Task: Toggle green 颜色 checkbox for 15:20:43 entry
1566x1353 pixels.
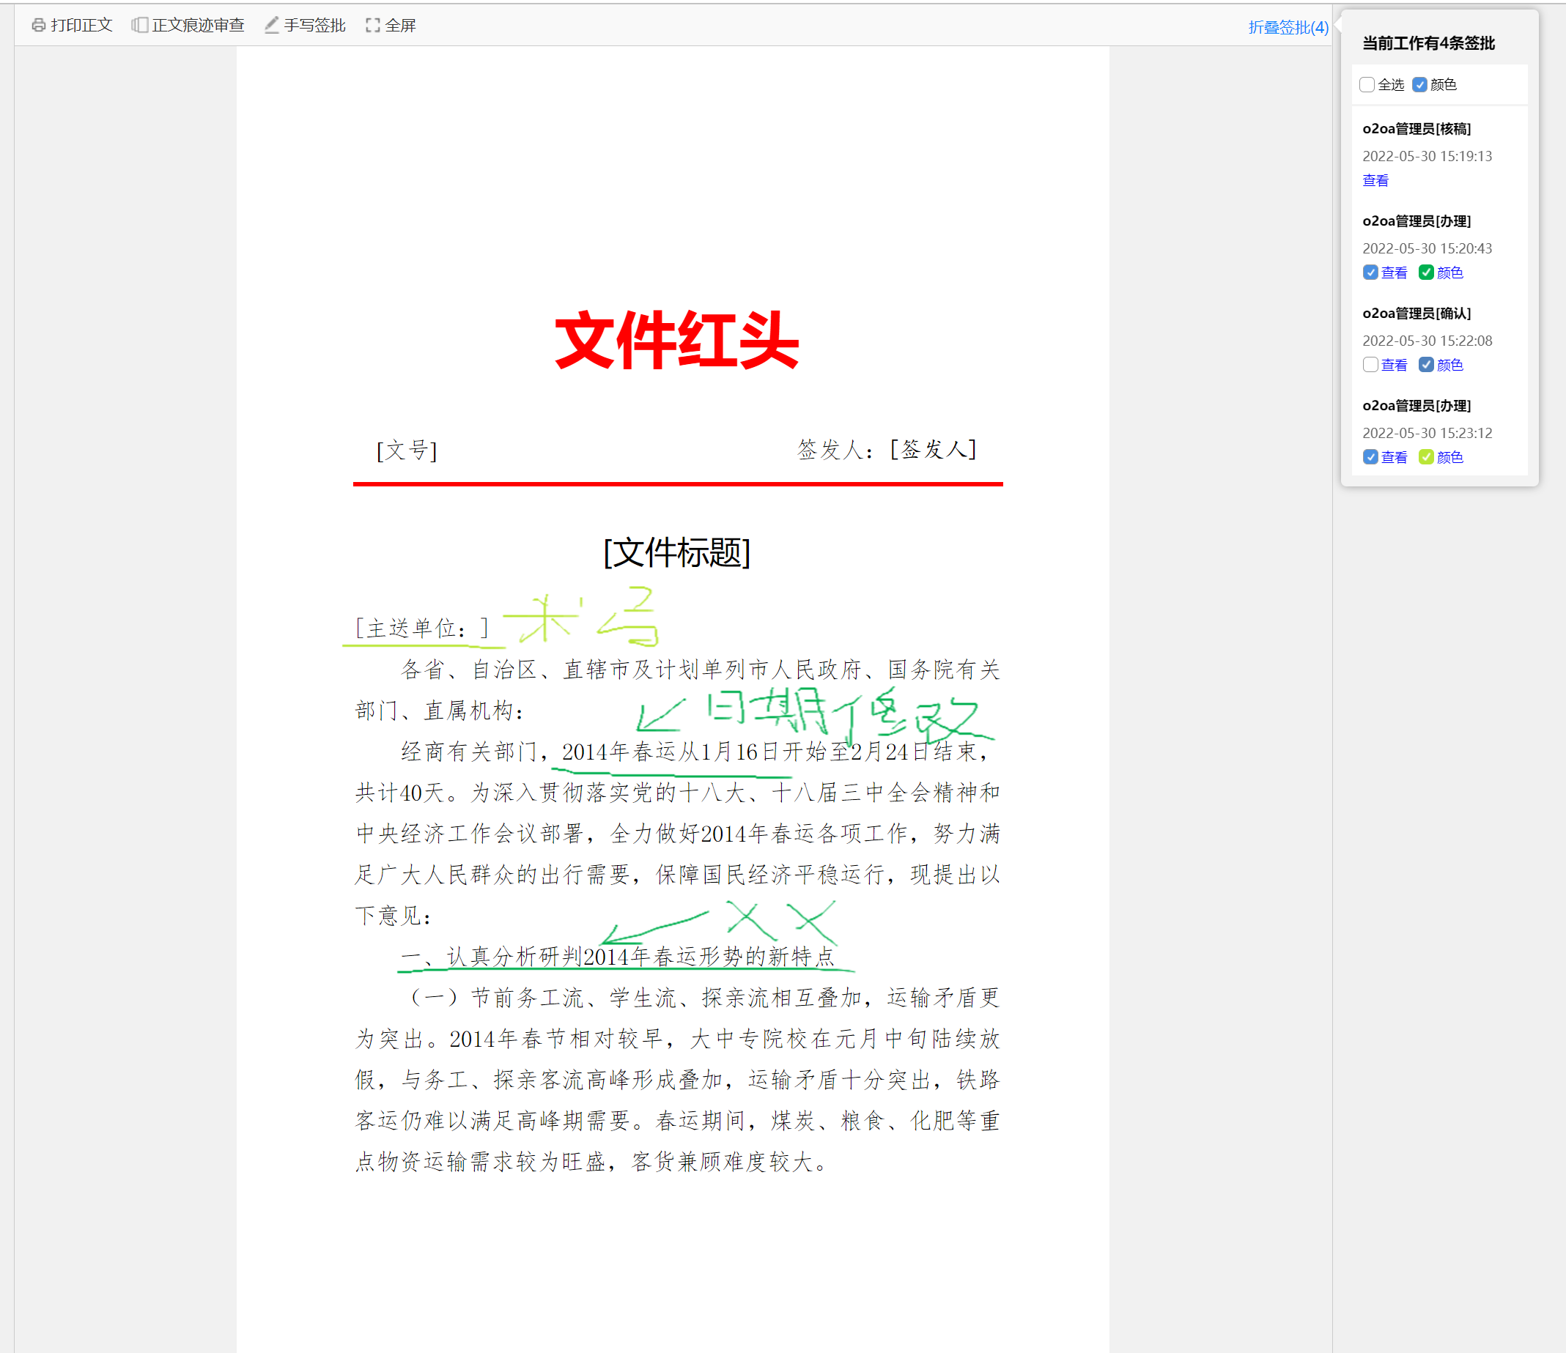Action: coord(1426,273)
